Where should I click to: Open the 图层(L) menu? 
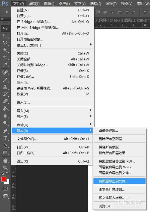(x=64, y=4)
